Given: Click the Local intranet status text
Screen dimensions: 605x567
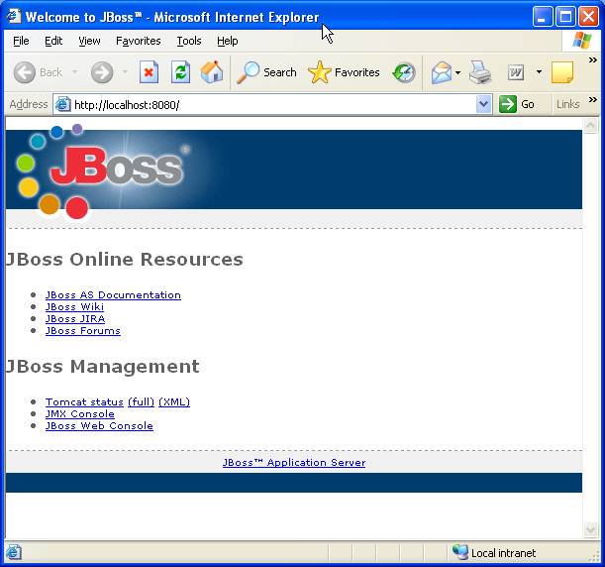Looking at the screenshot, I should tap(503, 553).
